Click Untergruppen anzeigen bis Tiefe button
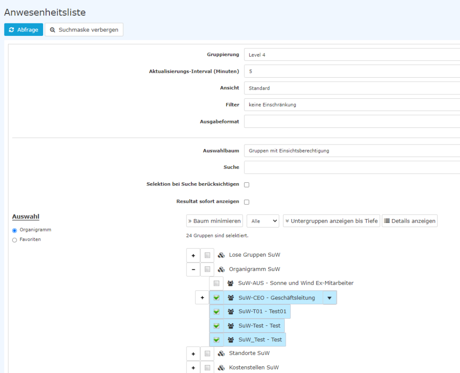460x373 pixels. (x=332, y=221)
